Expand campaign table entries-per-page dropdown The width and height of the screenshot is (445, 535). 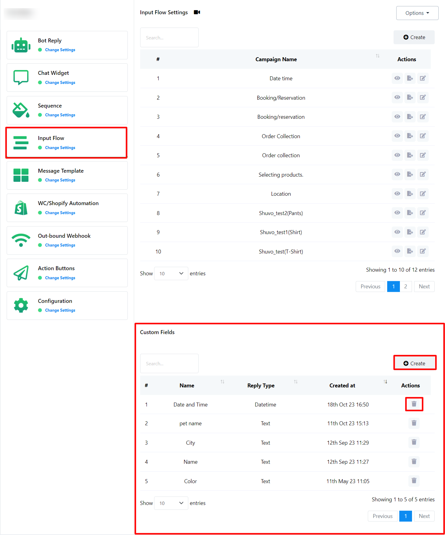(171, 274)
